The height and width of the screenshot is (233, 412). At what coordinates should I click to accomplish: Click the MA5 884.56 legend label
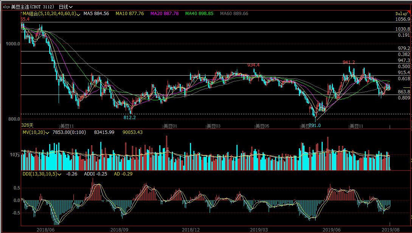coord(96,14)
